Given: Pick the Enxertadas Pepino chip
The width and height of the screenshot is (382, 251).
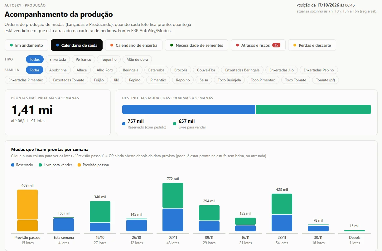Looking at the screenshot, I should (319, 70).
